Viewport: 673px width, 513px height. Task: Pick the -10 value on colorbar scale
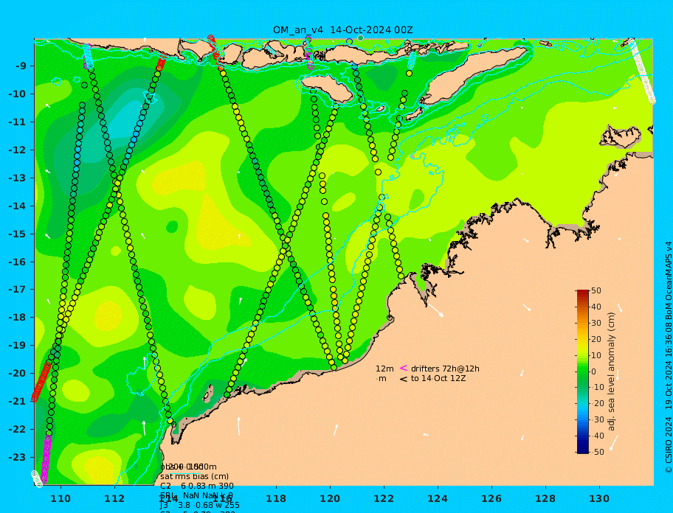tap(598, 388)
